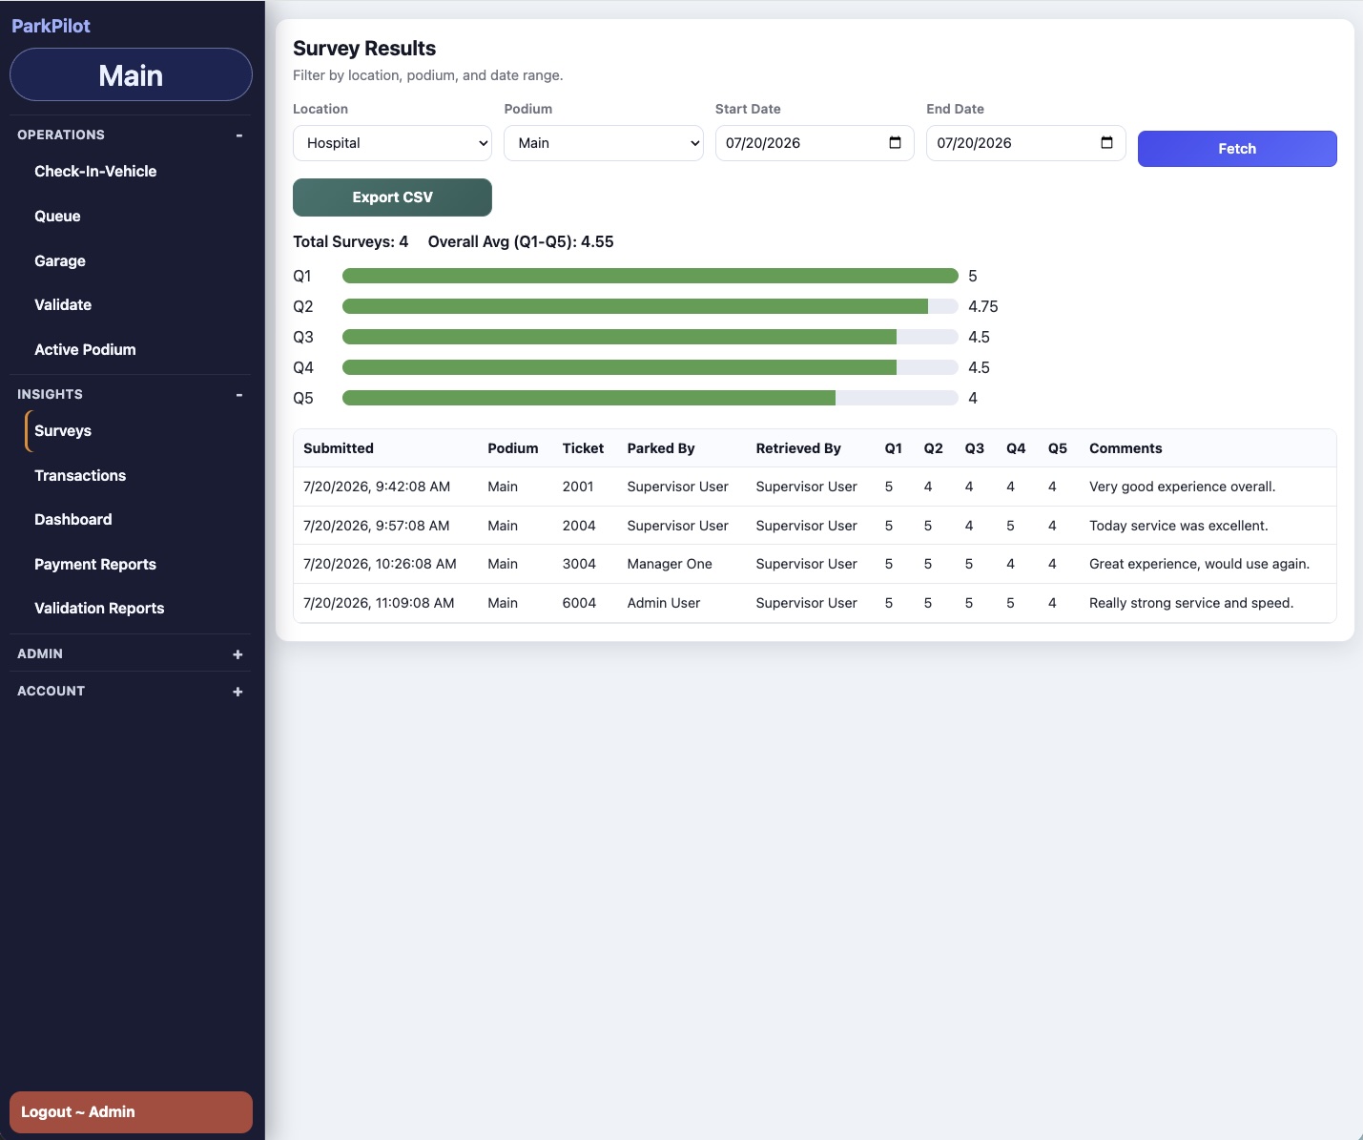The image size is (1363, 1140).
Task: Click the End Date input field
Action: (1026, 143)
